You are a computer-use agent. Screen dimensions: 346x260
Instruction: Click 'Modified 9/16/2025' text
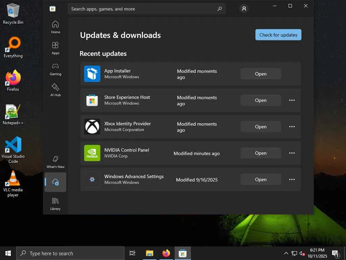197,180
